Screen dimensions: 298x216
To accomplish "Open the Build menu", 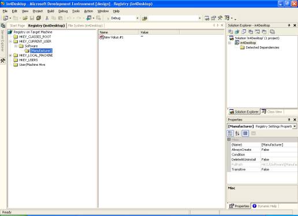I will tap(51, 11).
